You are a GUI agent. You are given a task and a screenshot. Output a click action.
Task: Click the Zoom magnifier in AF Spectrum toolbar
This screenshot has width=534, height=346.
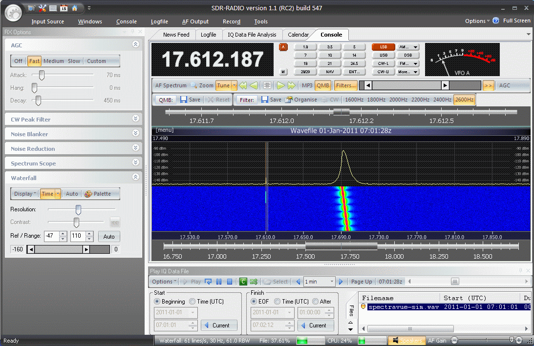[202, 85]
